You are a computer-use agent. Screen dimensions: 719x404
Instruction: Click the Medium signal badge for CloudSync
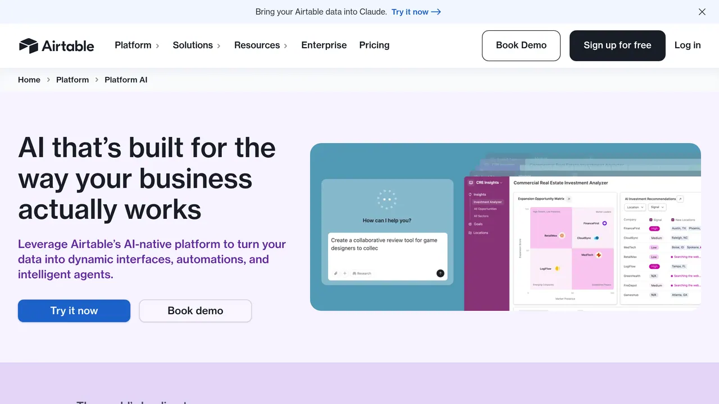657,238
